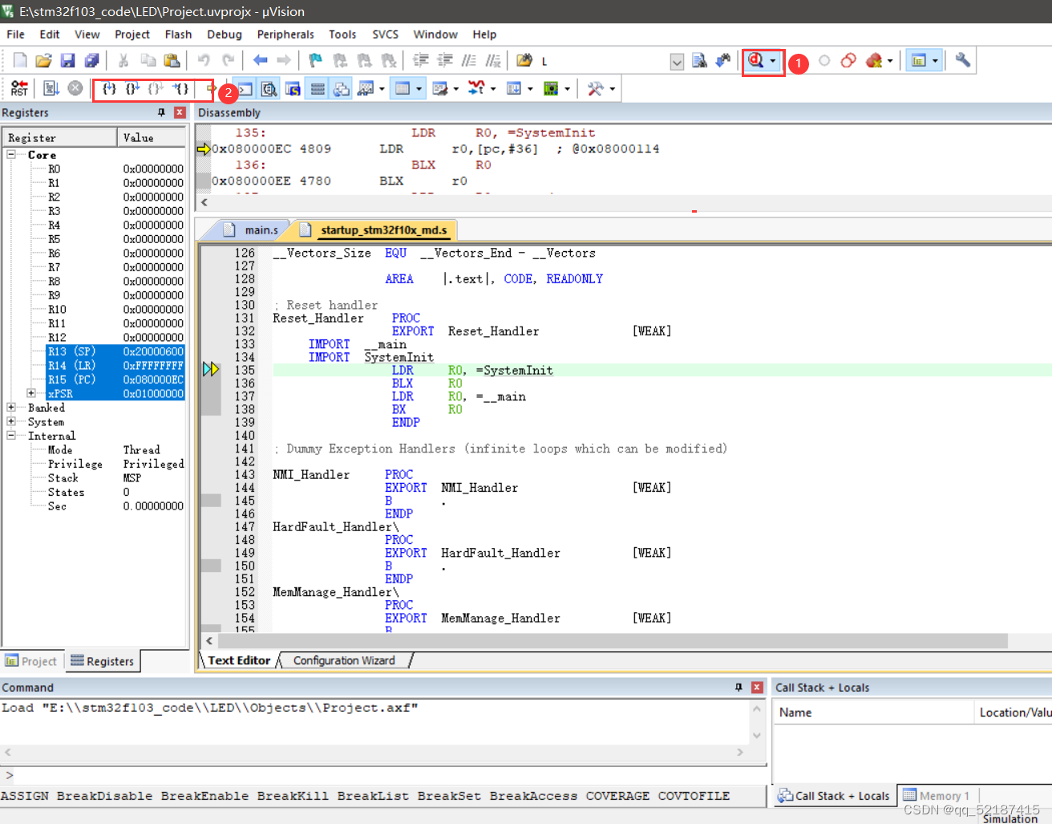Create a new file with the New icon
Screen dimensions: 1052x824
[20, 60]
